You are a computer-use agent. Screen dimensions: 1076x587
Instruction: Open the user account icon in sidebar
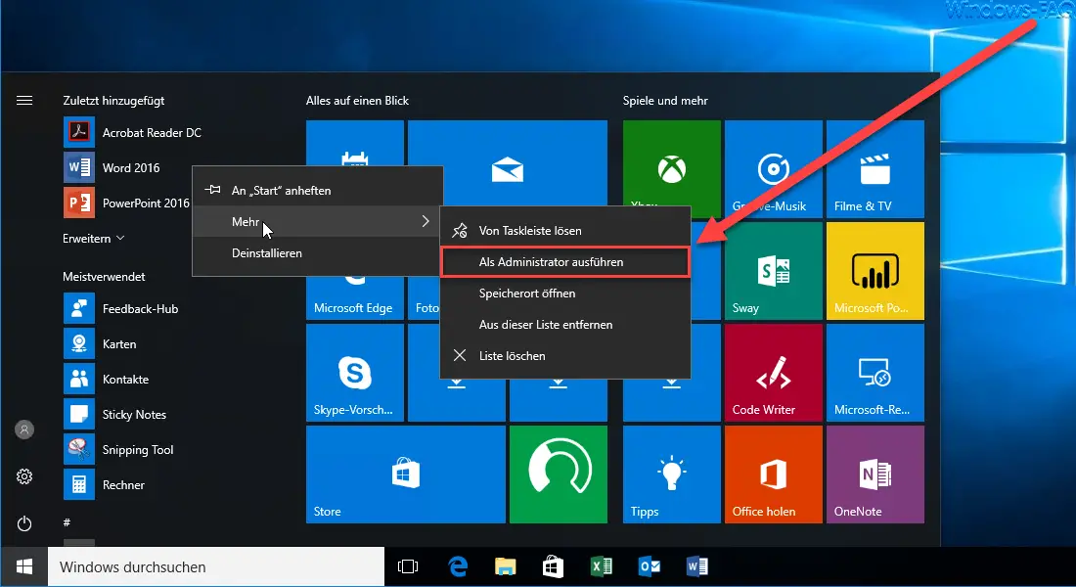[24, 429]
